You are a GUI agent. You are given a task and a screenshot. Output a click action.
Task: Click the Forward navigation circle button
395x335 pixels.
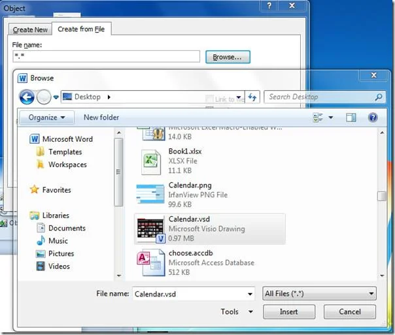pos(44,97)
